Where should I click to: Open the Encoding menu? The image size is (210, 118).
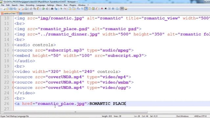coord(30,5)
